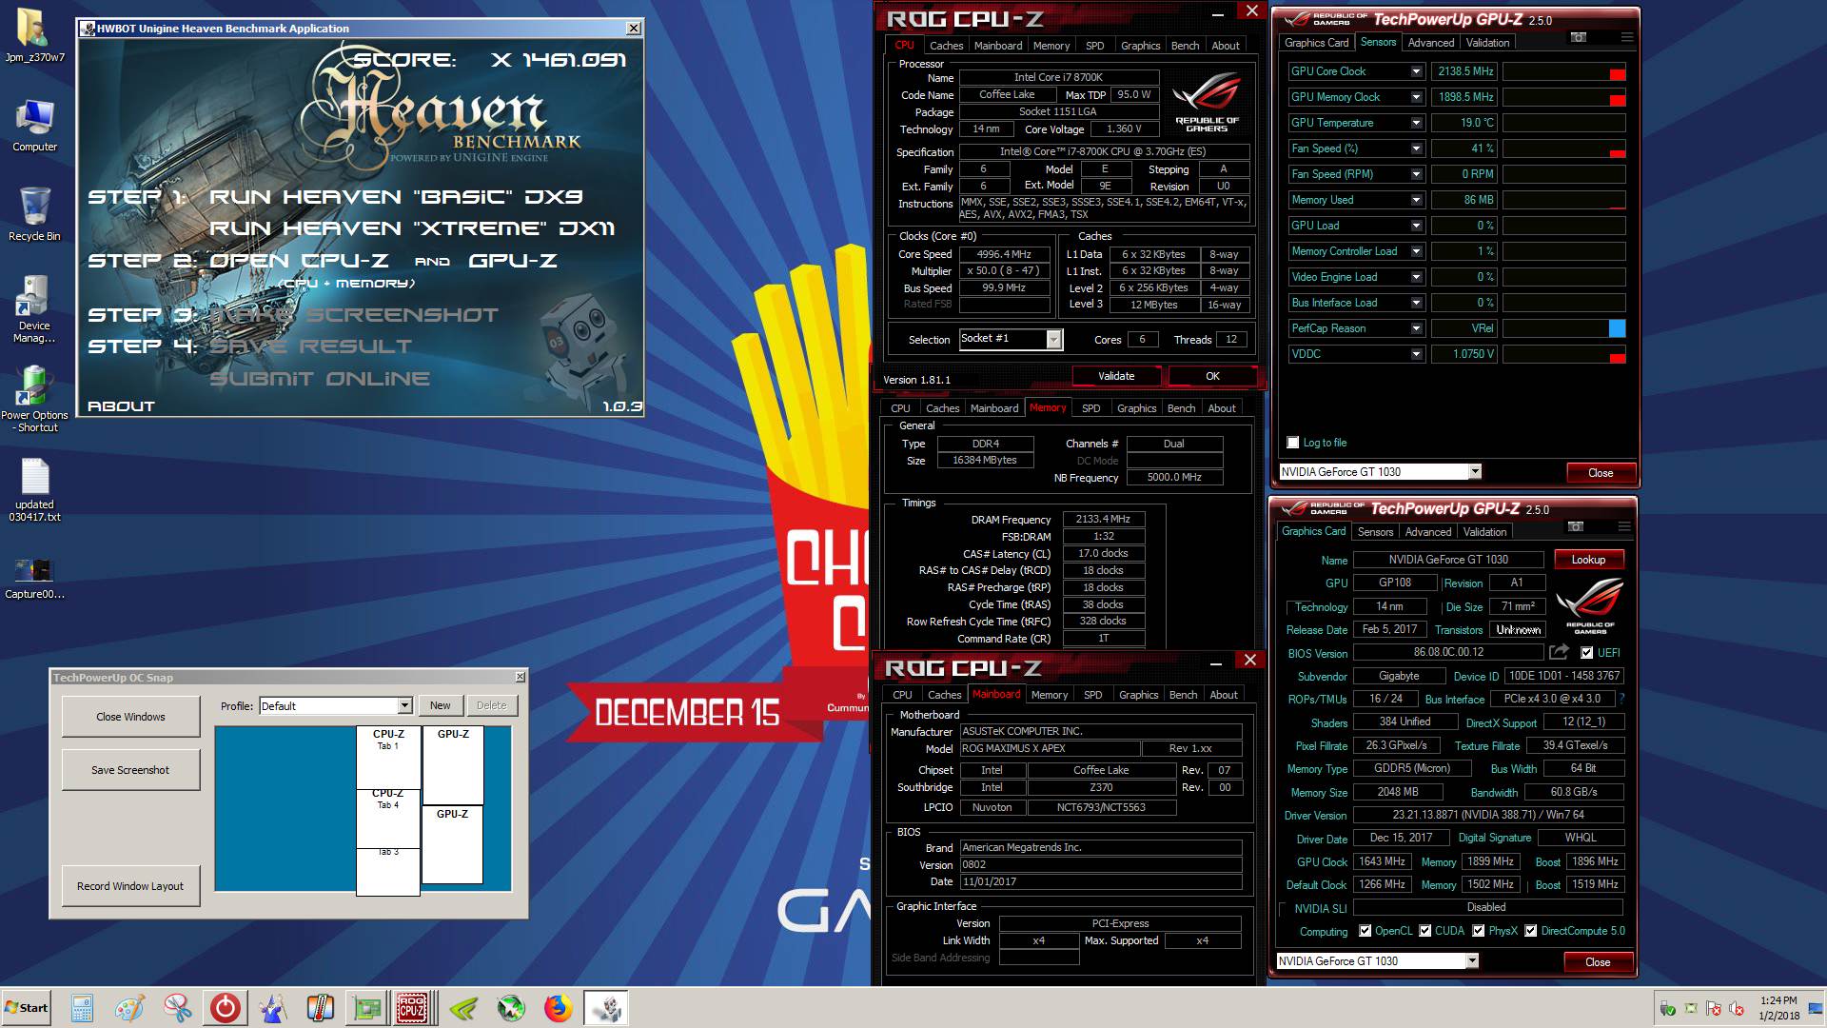The height and width of the screenshot is (1028, 1827).
Task: Expand the VDDC sensor dropdown
Action: pyautogui.click(x=1416, y=354)
